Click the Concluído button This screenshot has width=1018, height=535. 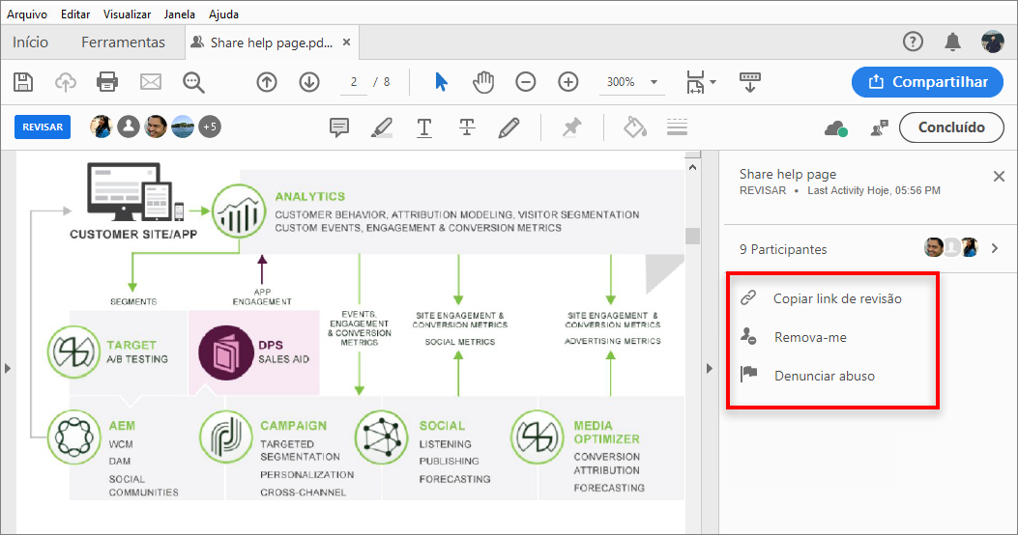(951, 127)
